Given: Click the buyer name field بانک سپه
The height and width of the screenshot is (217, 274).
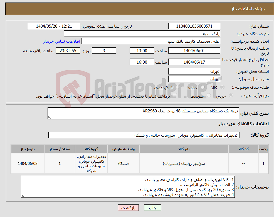Looking at the screenshot, I should tap(142, 34).
